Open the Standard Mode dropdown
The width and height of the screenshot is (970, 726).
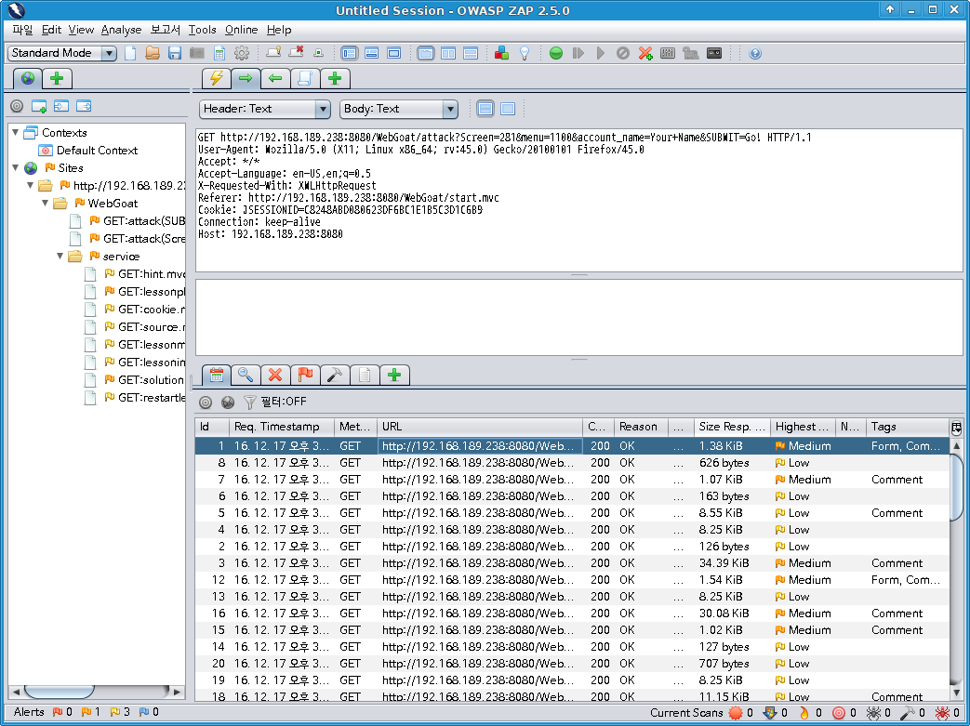click(62, 53)
